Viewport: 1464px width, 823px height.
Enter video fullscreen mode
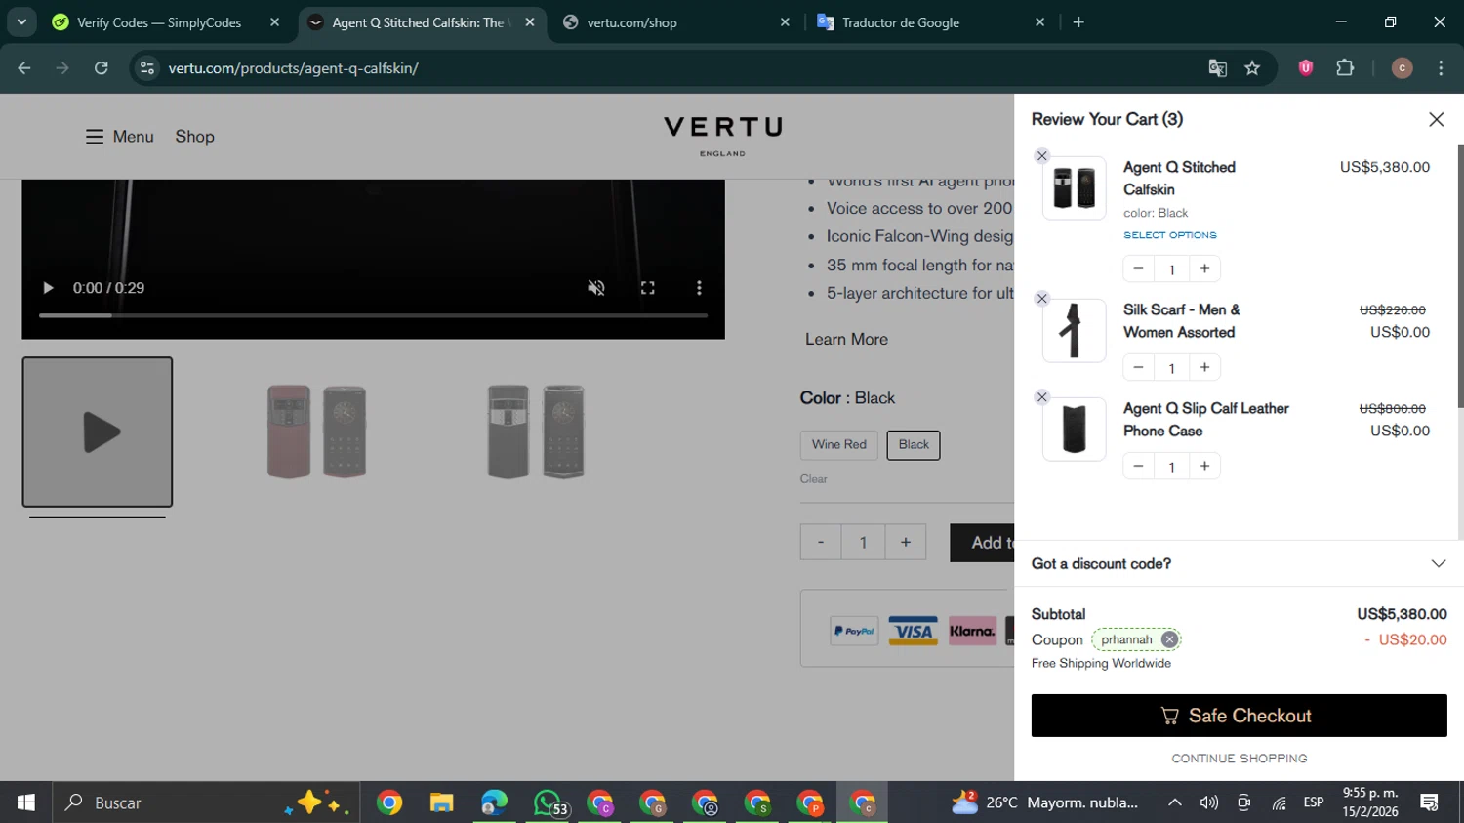pyautogui.click(x=647, y=288)
